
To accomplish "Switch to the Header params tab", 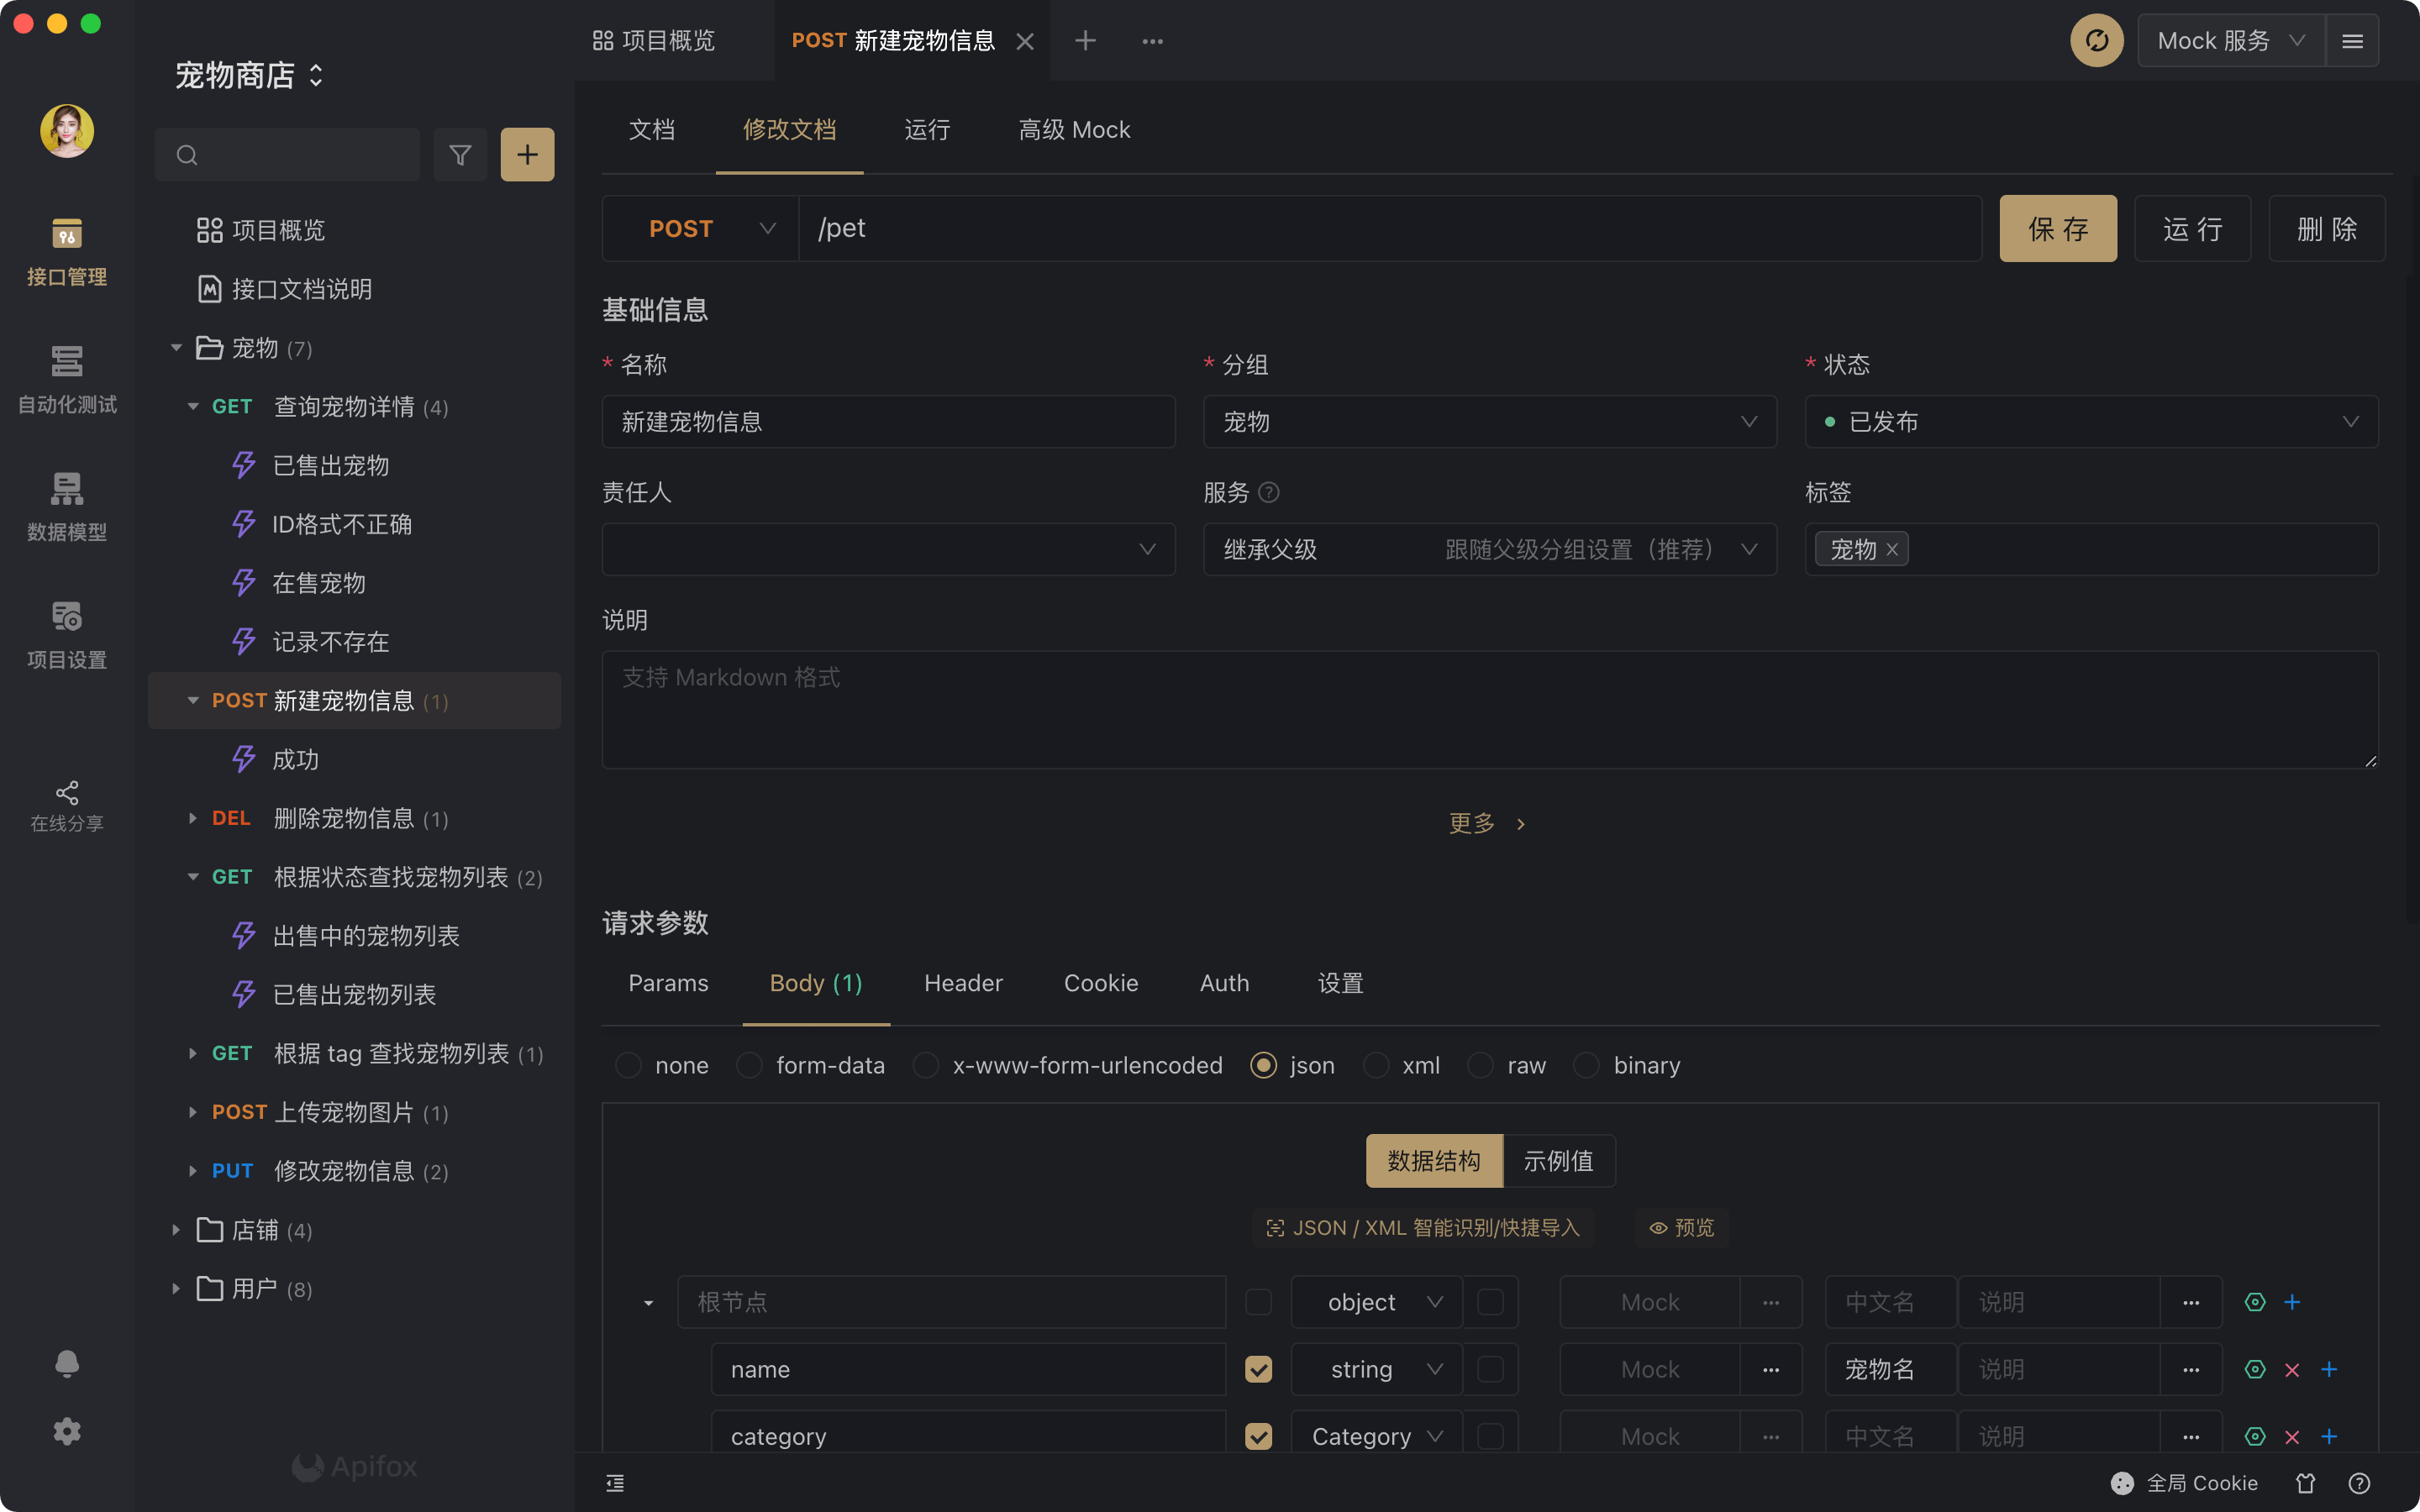I will tap(963, 983).
